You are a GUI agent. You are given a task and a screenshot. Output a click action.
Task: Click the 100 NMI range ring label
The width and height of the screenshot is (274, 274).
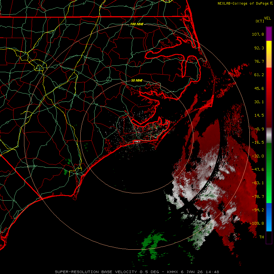click(137, 24)
